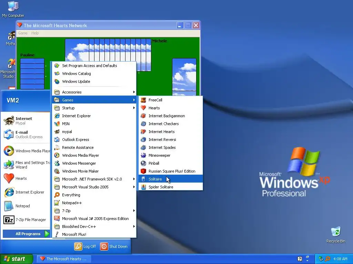Expand the Accessories submenu arrow
353x264 pixels.
(x=134, y=92)
